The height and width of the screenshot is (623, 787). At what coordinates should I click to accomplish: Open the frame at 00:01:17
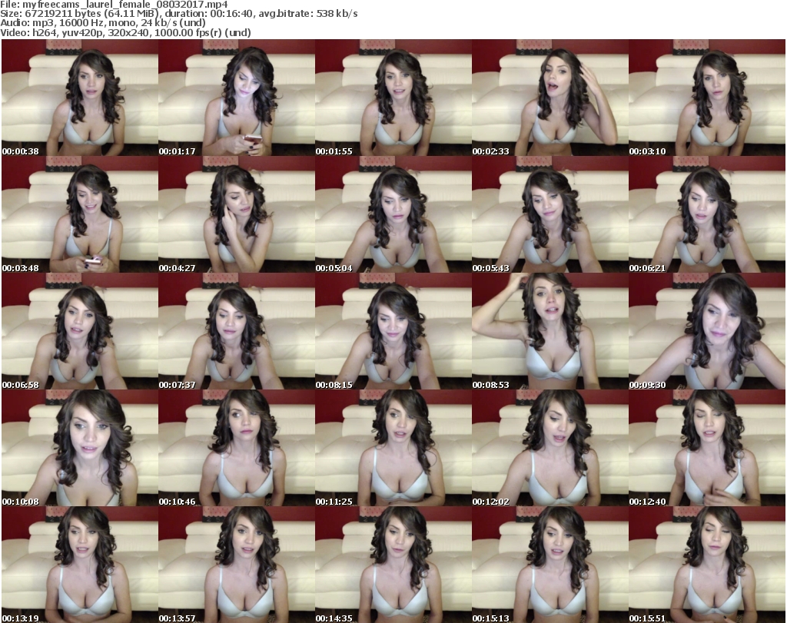tap(237, 98)
